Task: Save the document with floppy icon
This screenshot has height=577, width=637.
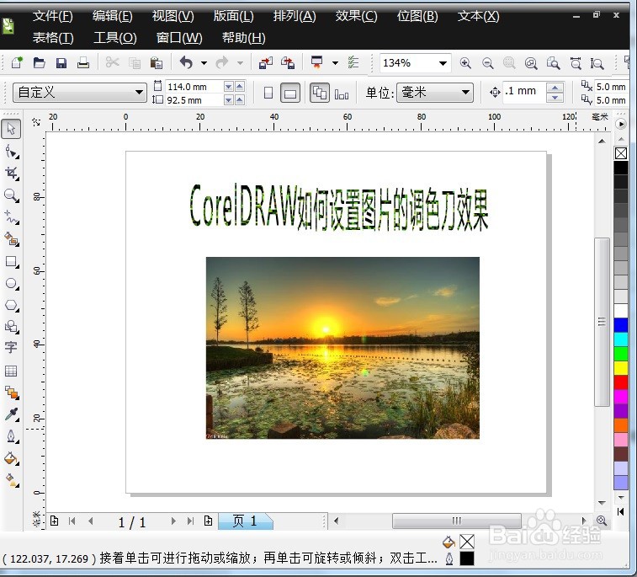Action: pos(61,63)
